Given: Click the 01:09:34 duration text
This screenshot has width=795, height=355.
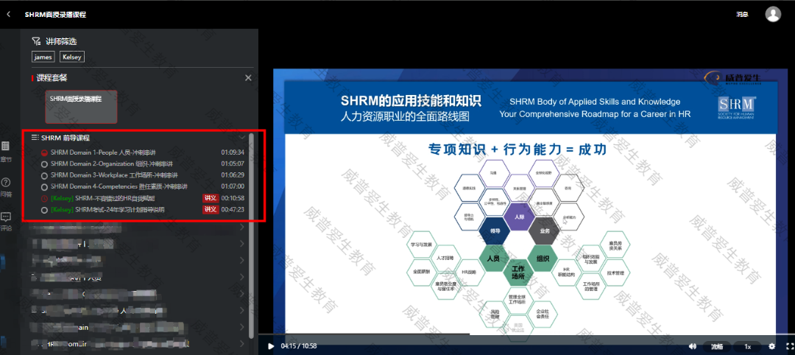Looking at the screenshot, I should (x=233, y=152).
